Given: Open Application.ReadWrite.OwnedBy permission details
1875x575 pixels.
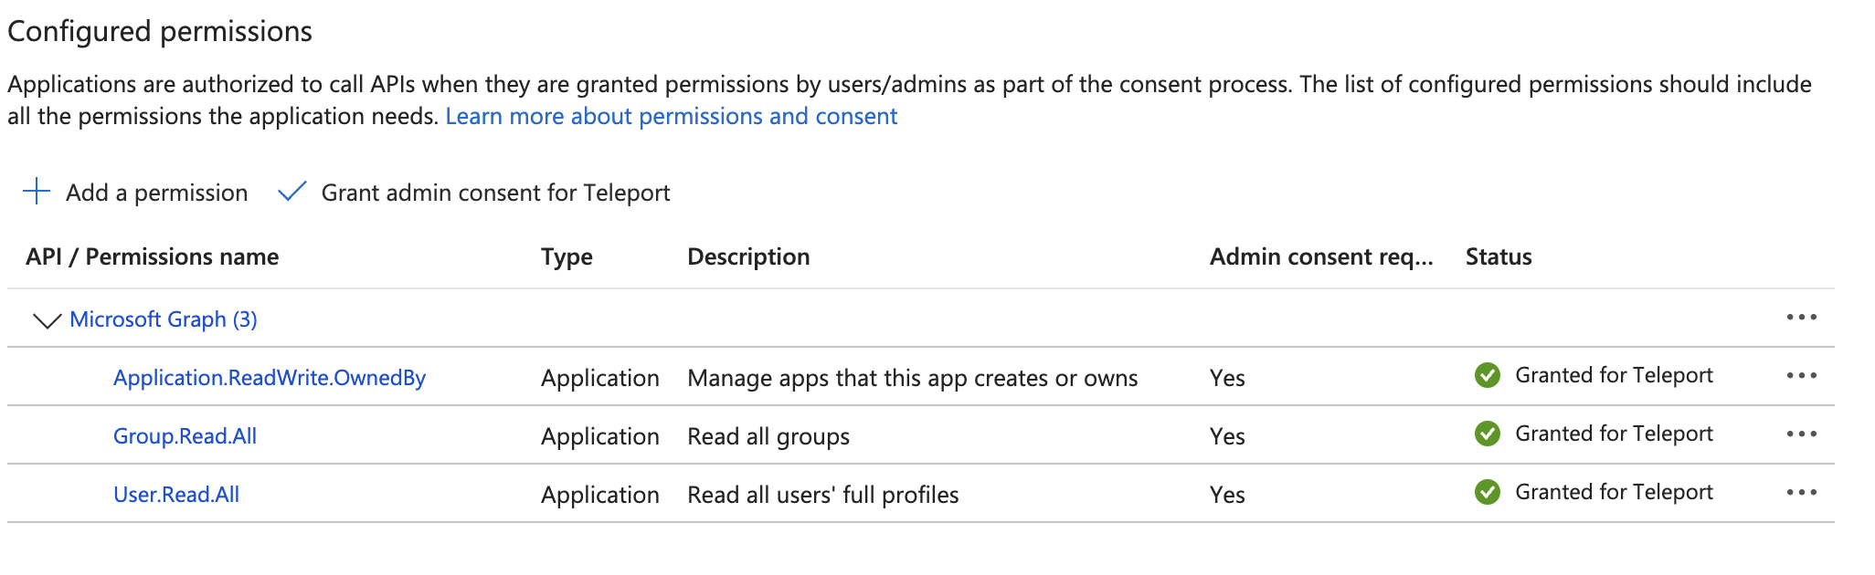Looking at the screenshot, I should coord(270,378).
